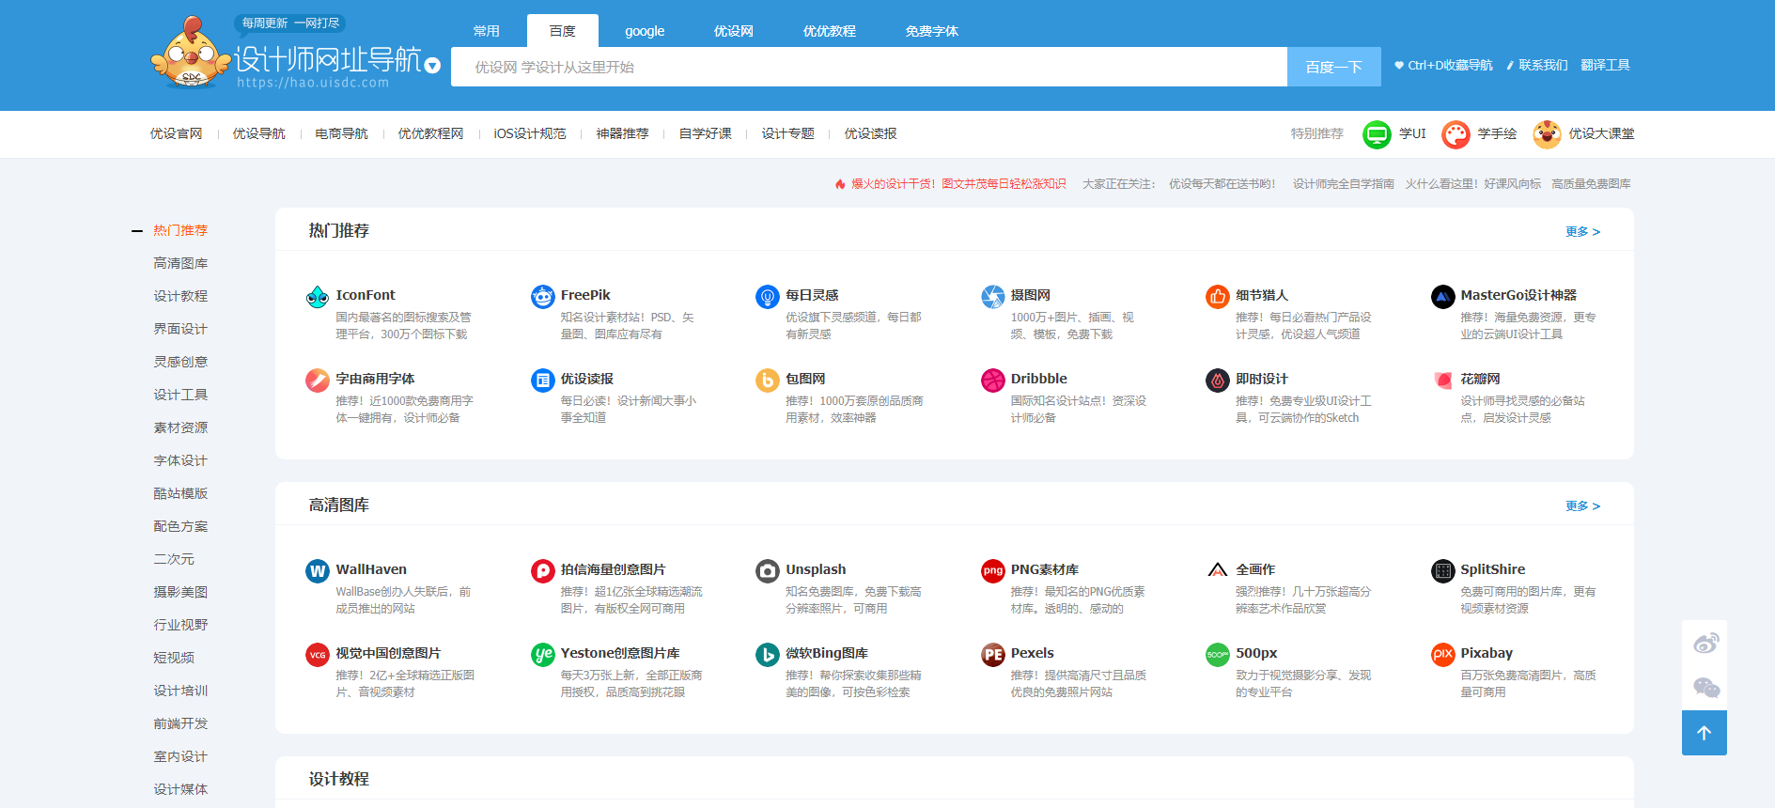This screenshot has width=1775, height=808.
Task: Jump to 高清图库 in the sidebar
Action: [180, 264]
